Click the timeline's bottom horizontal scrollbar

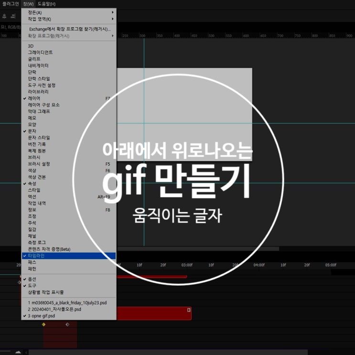click(168, 352)
